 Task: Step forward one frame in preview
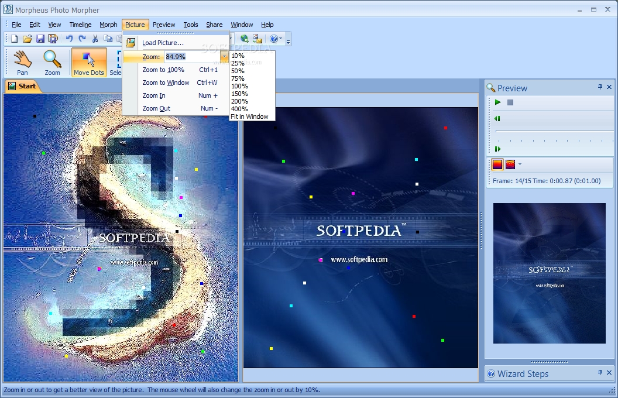[x=497, y=149]
